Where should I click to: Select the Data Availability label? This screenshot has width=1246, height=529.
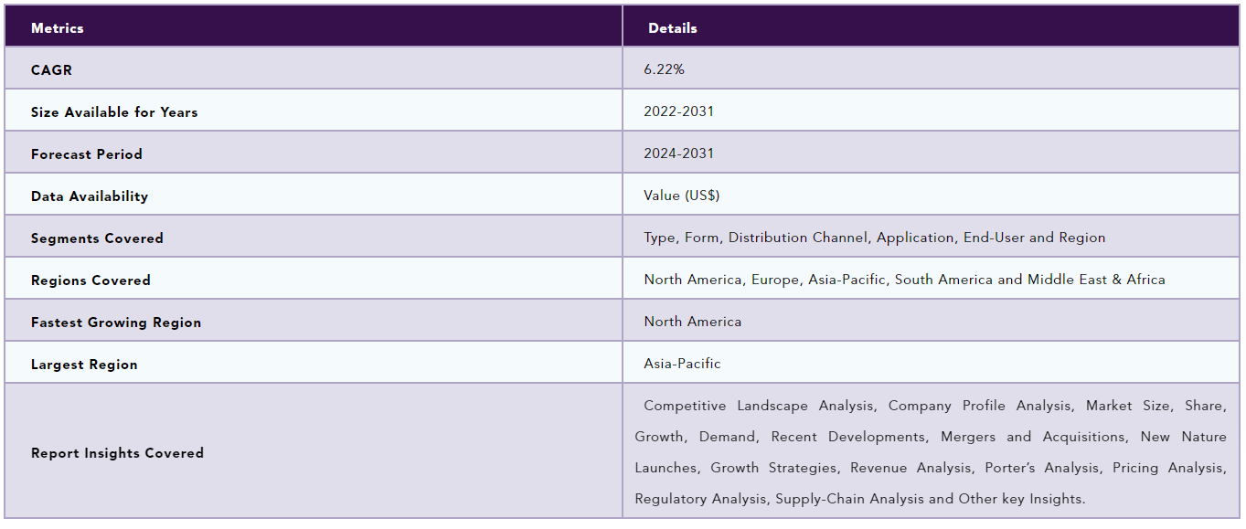pos(90,196)
